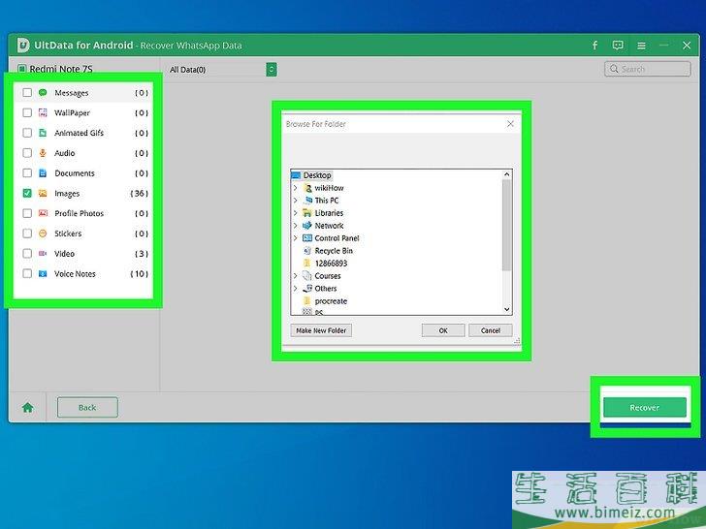
Task: Click the This PC computer icon
Action: click(307, 201)
